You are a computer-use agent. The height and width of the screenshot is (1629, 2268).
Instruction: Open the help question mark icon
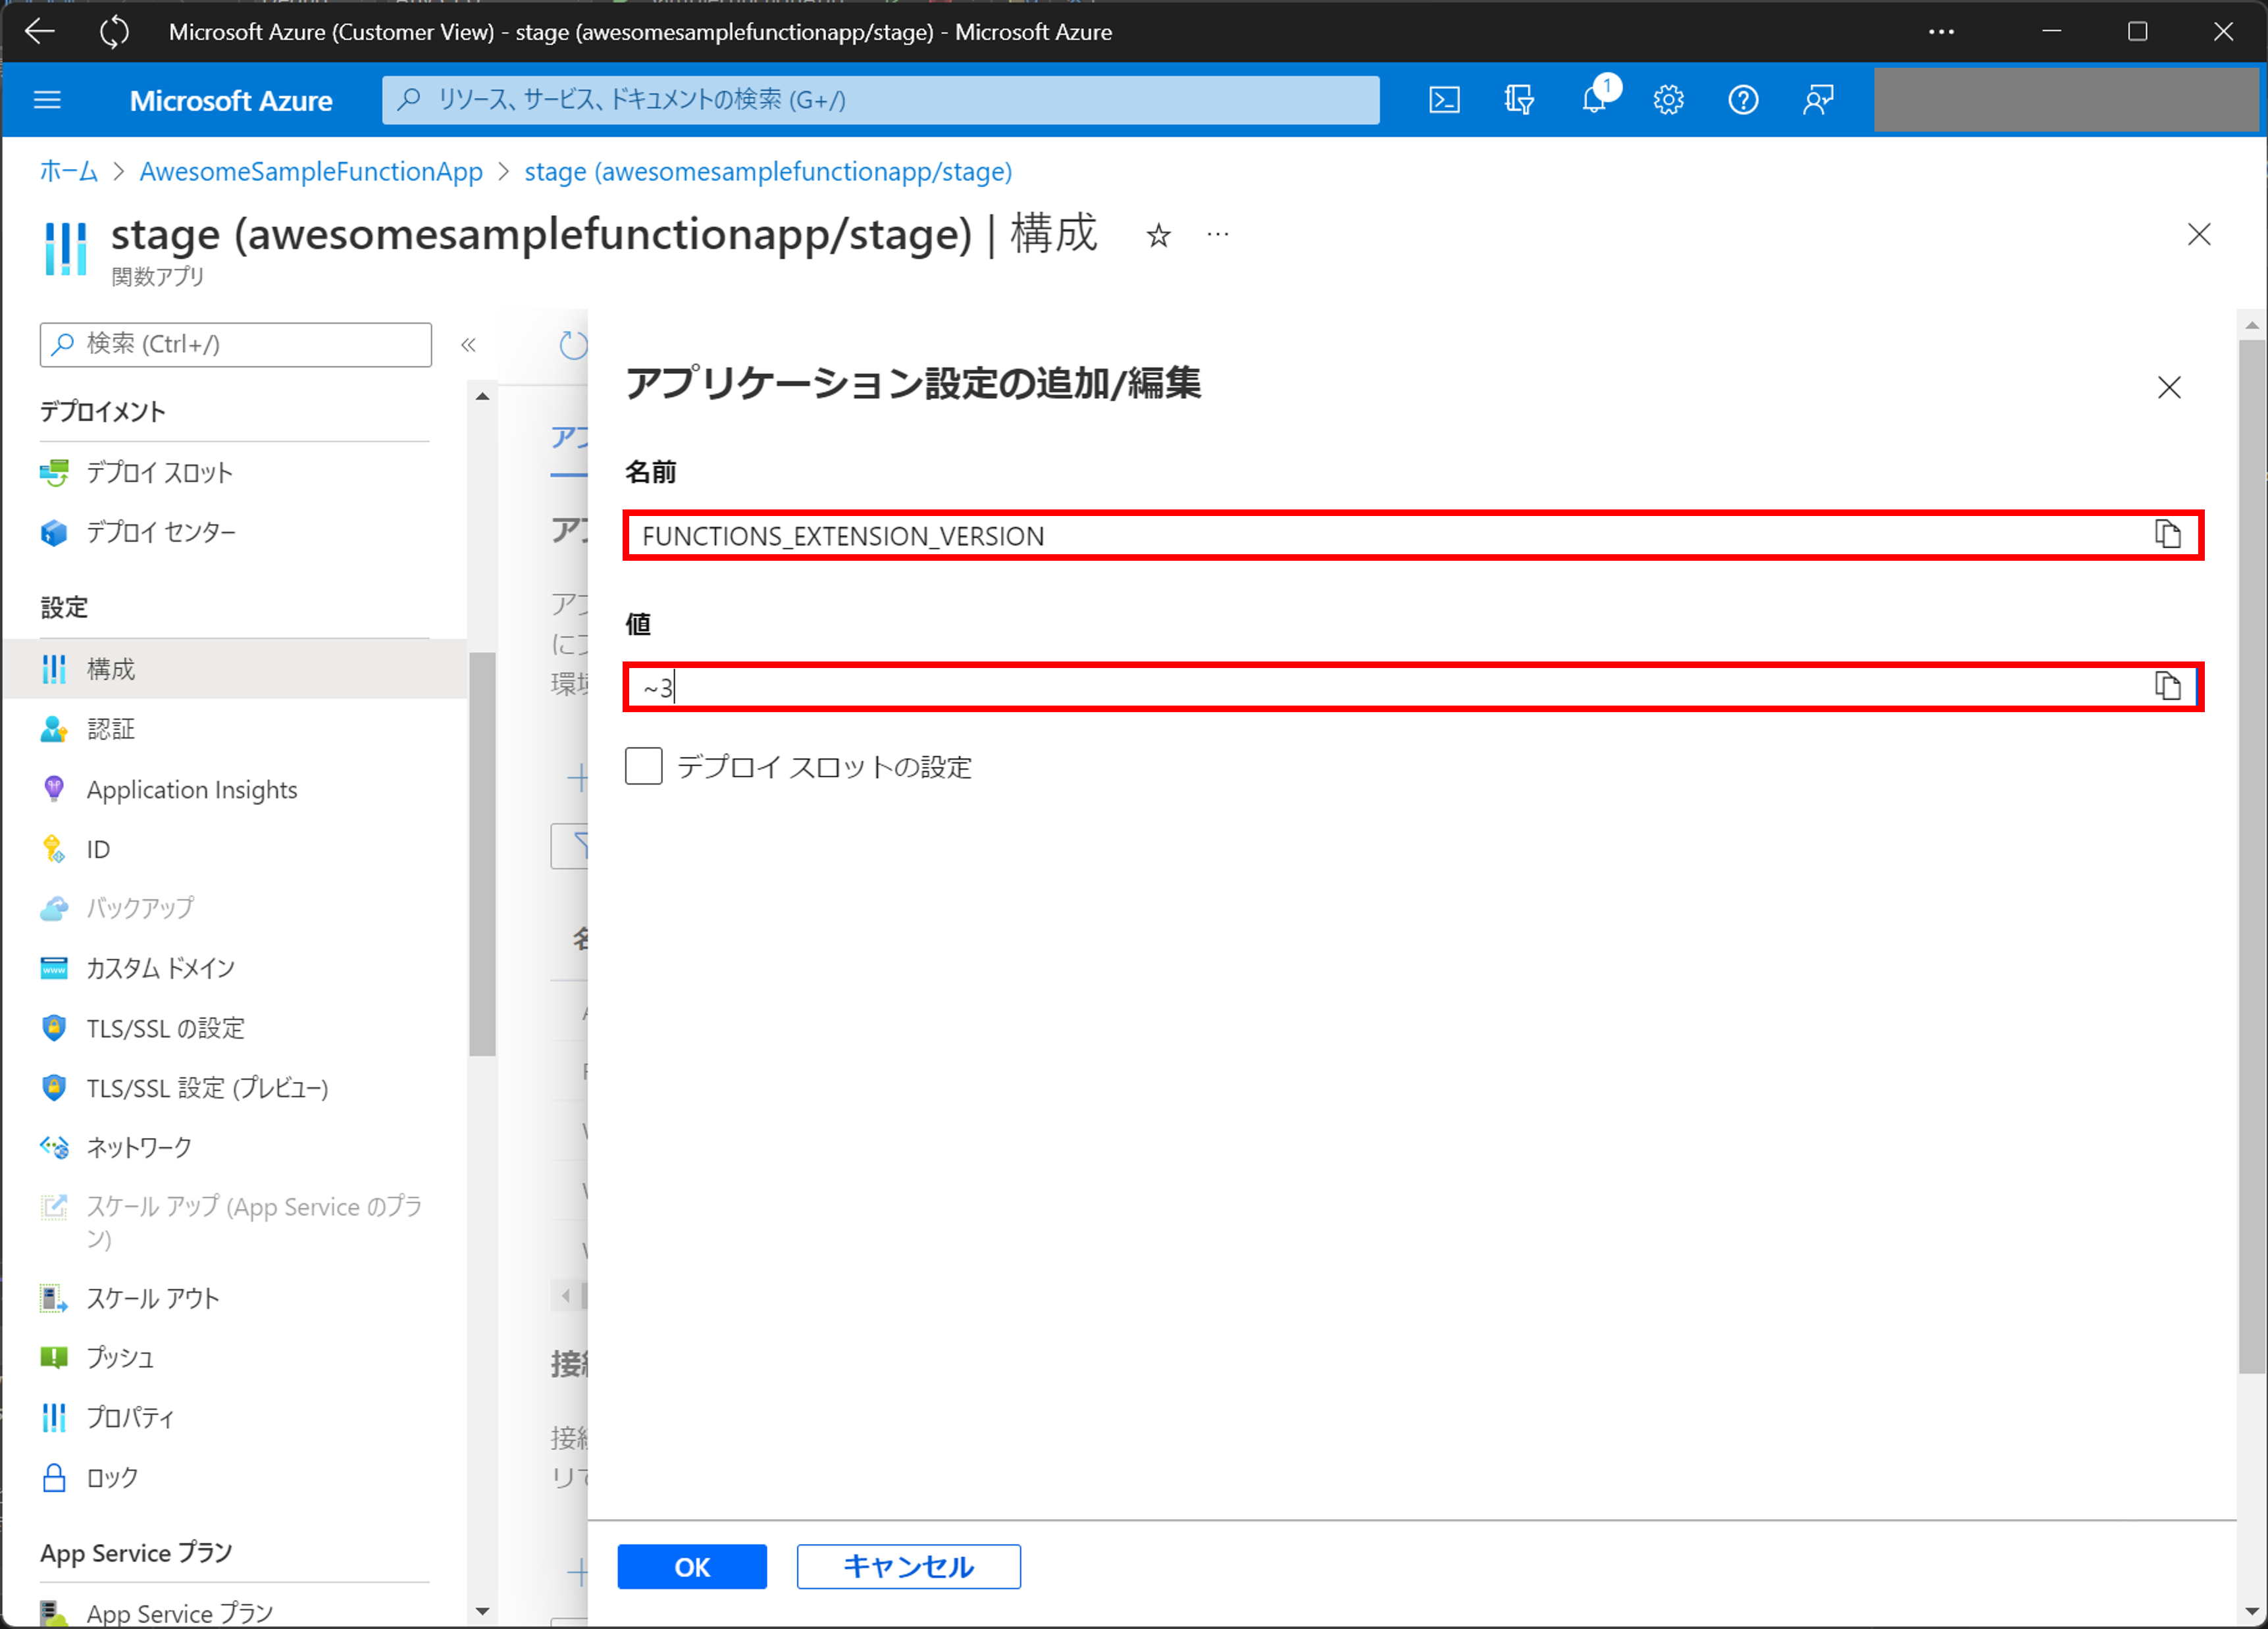(1743, 99)
